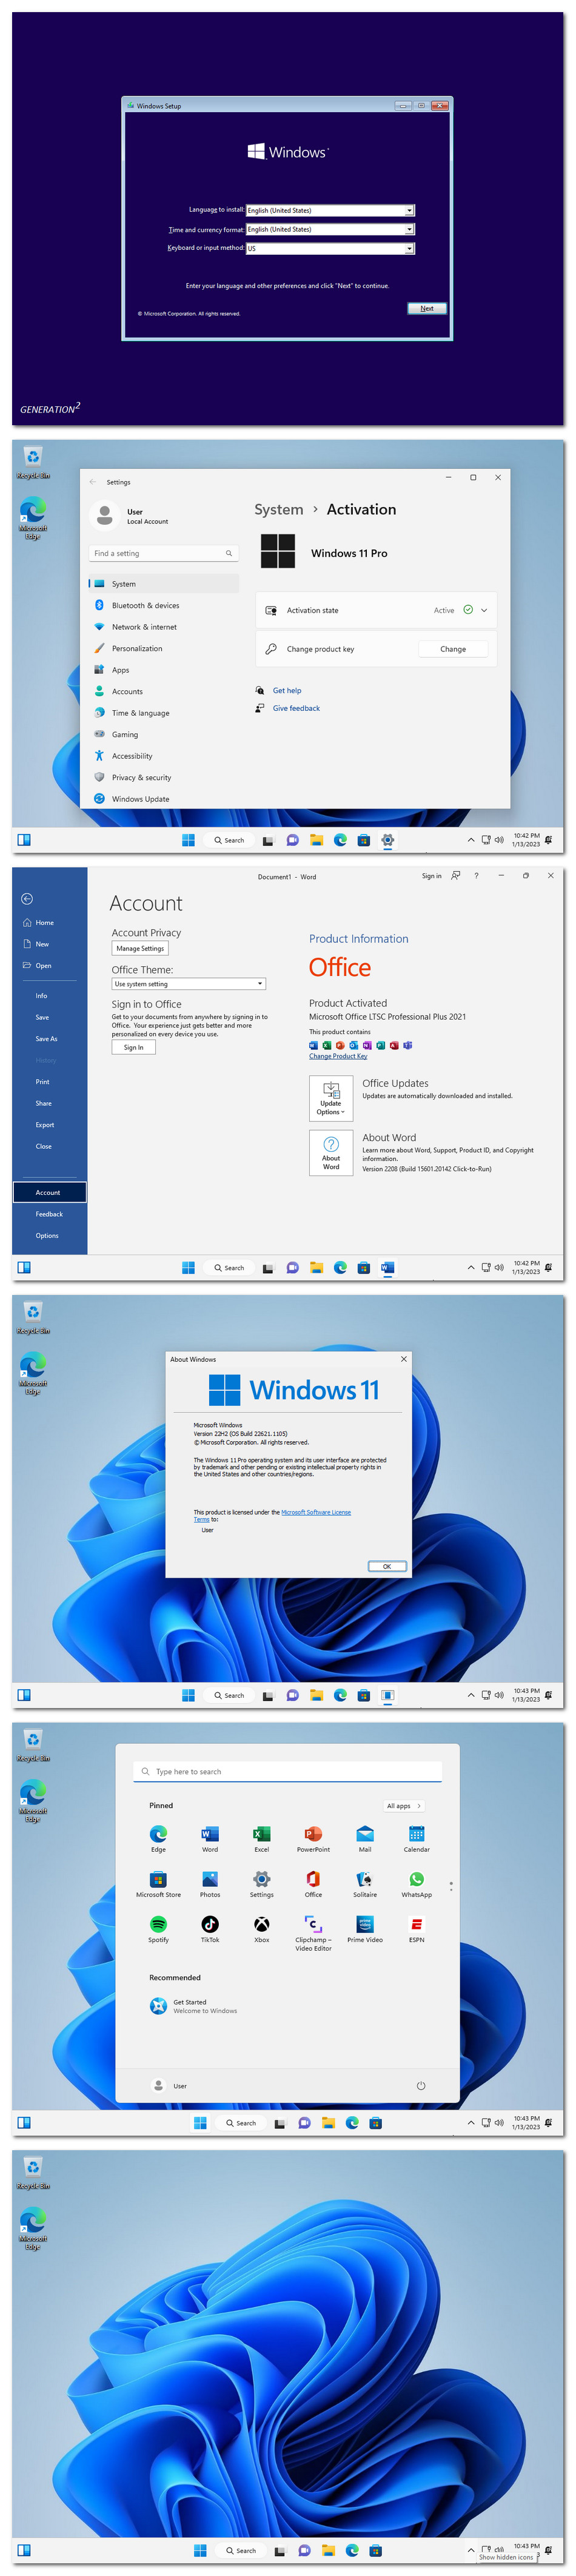The image size is (576, 2576).
Task: Open the Office Theme dropdown
Action: pos(189,984)
